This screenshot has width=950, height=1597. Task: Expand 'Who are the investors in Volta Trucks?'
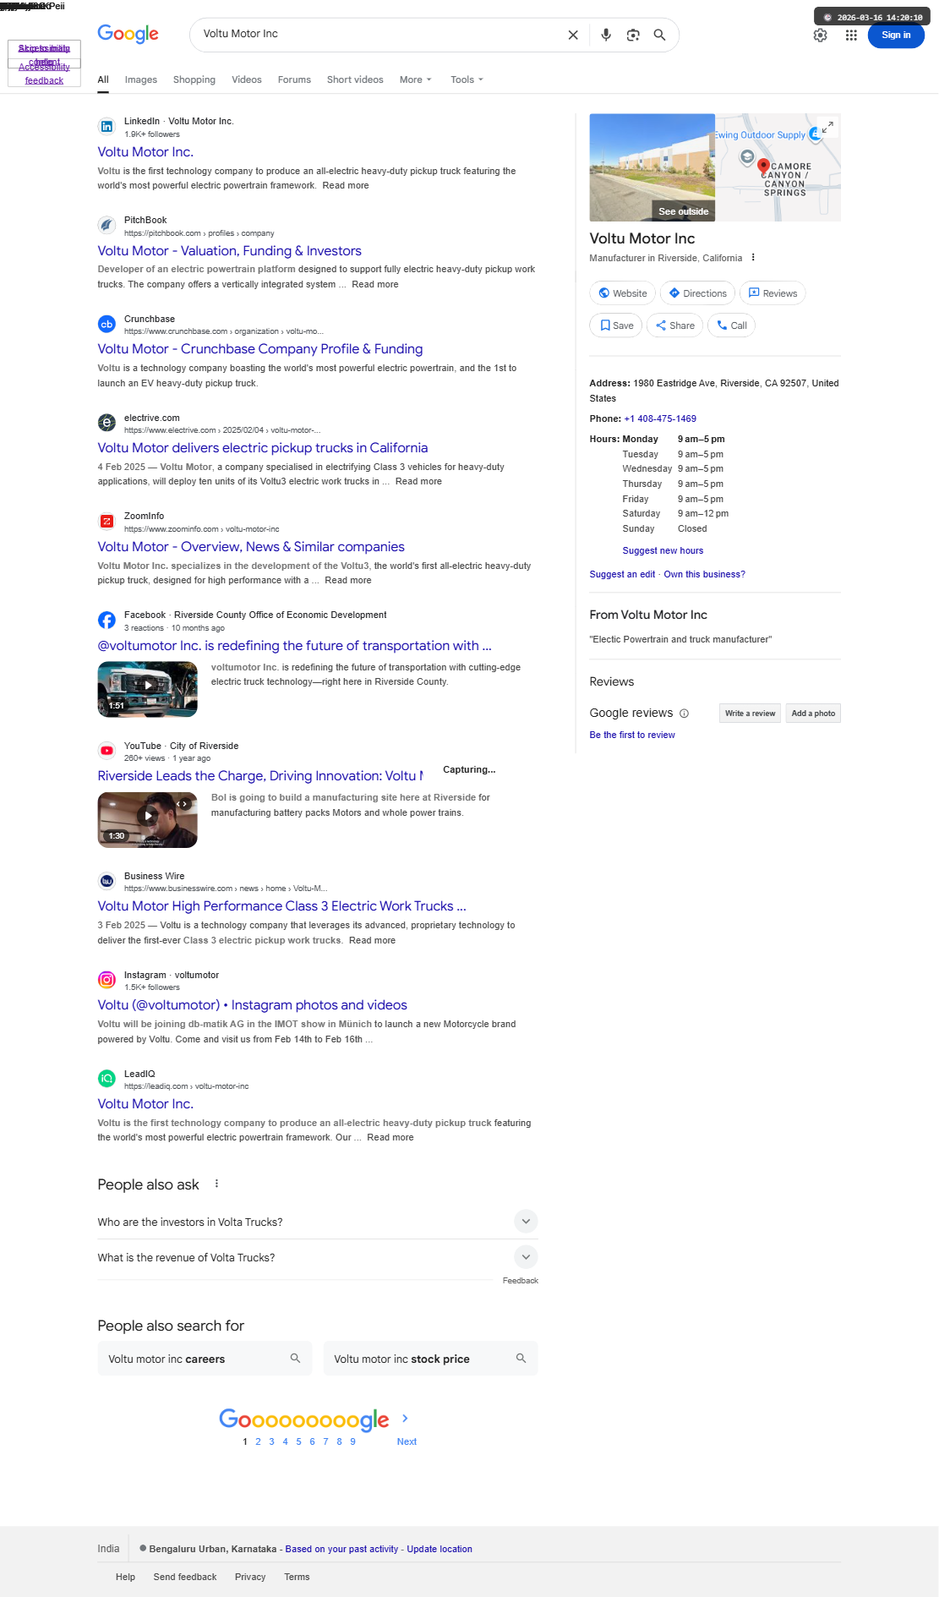[x=526, y=1221]
